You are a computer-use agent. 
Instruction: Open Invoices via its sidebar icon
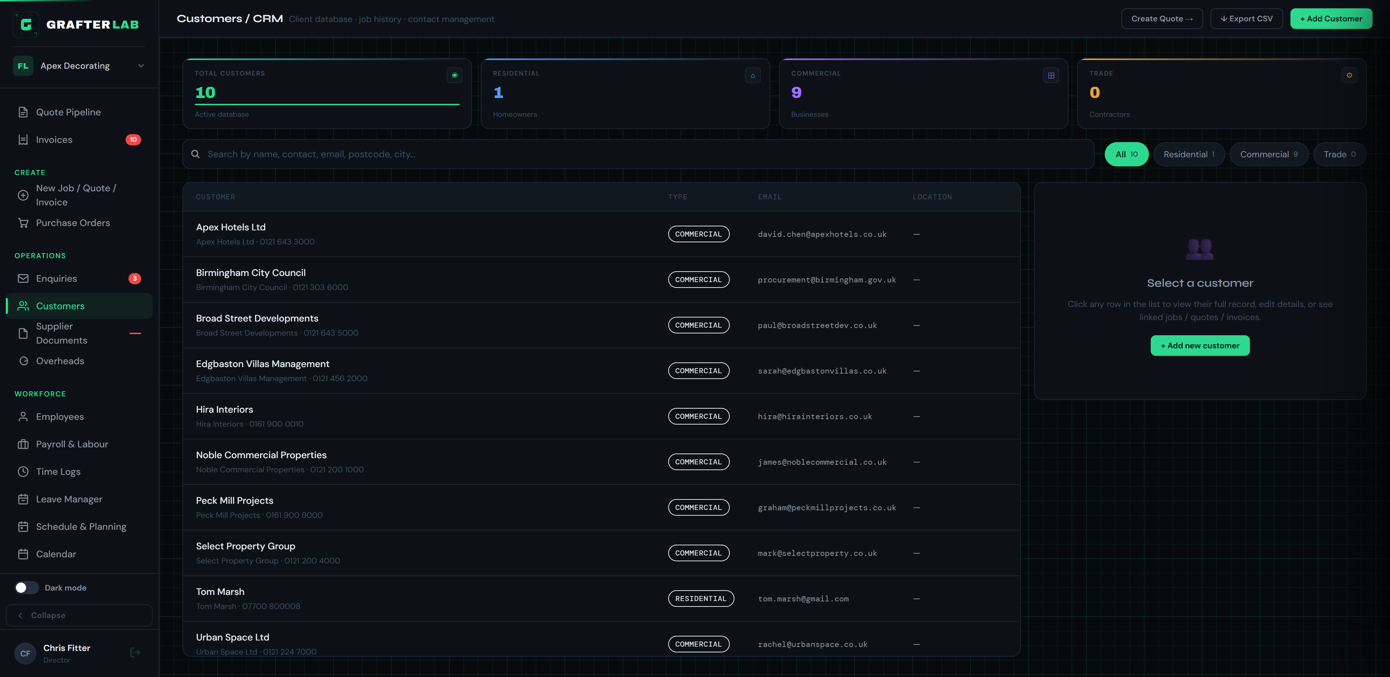click(23, 140)
